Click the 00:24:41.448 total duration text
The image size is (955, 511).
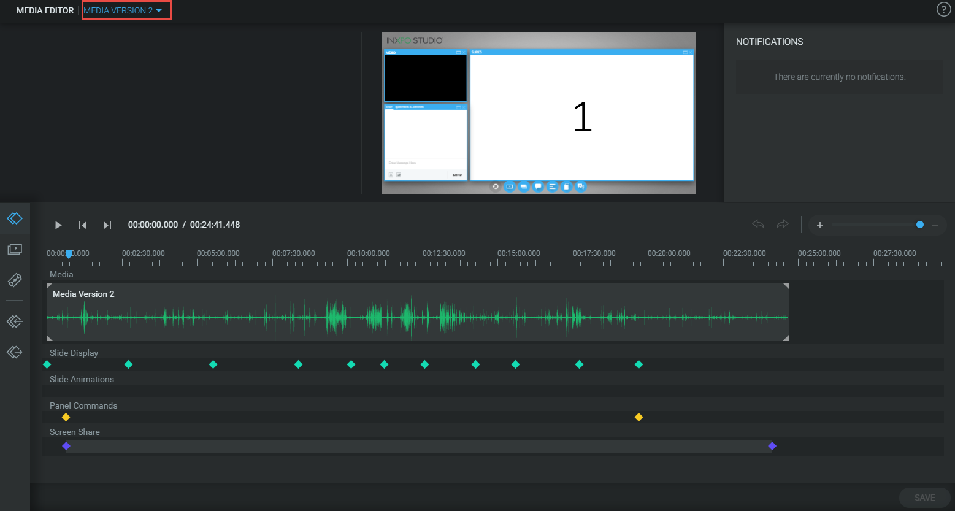pos(215,225)
